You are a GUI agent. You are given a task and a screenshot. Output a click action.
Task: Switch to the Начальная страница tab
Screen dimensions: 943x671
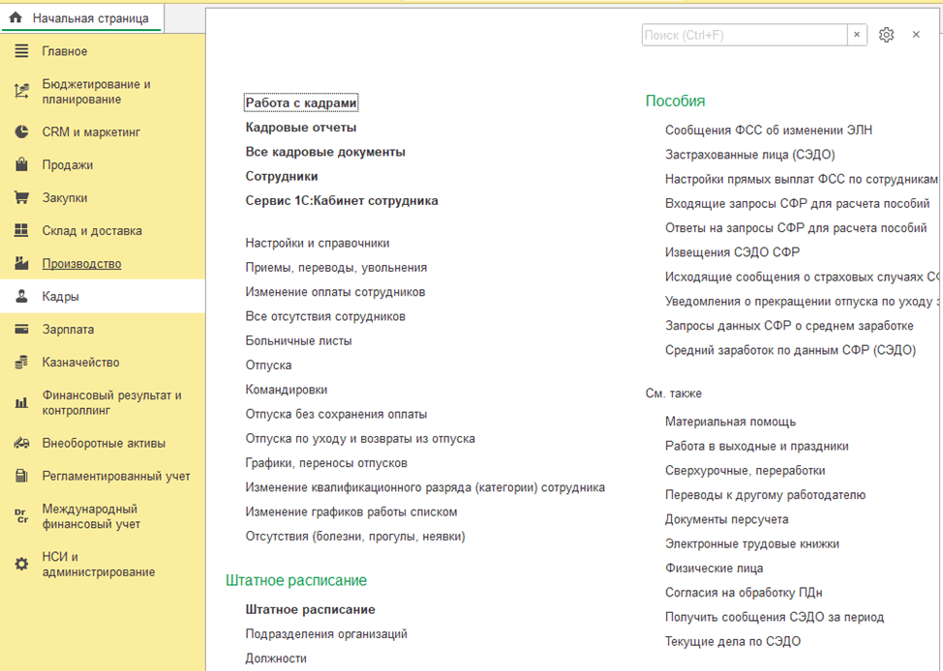81,18
